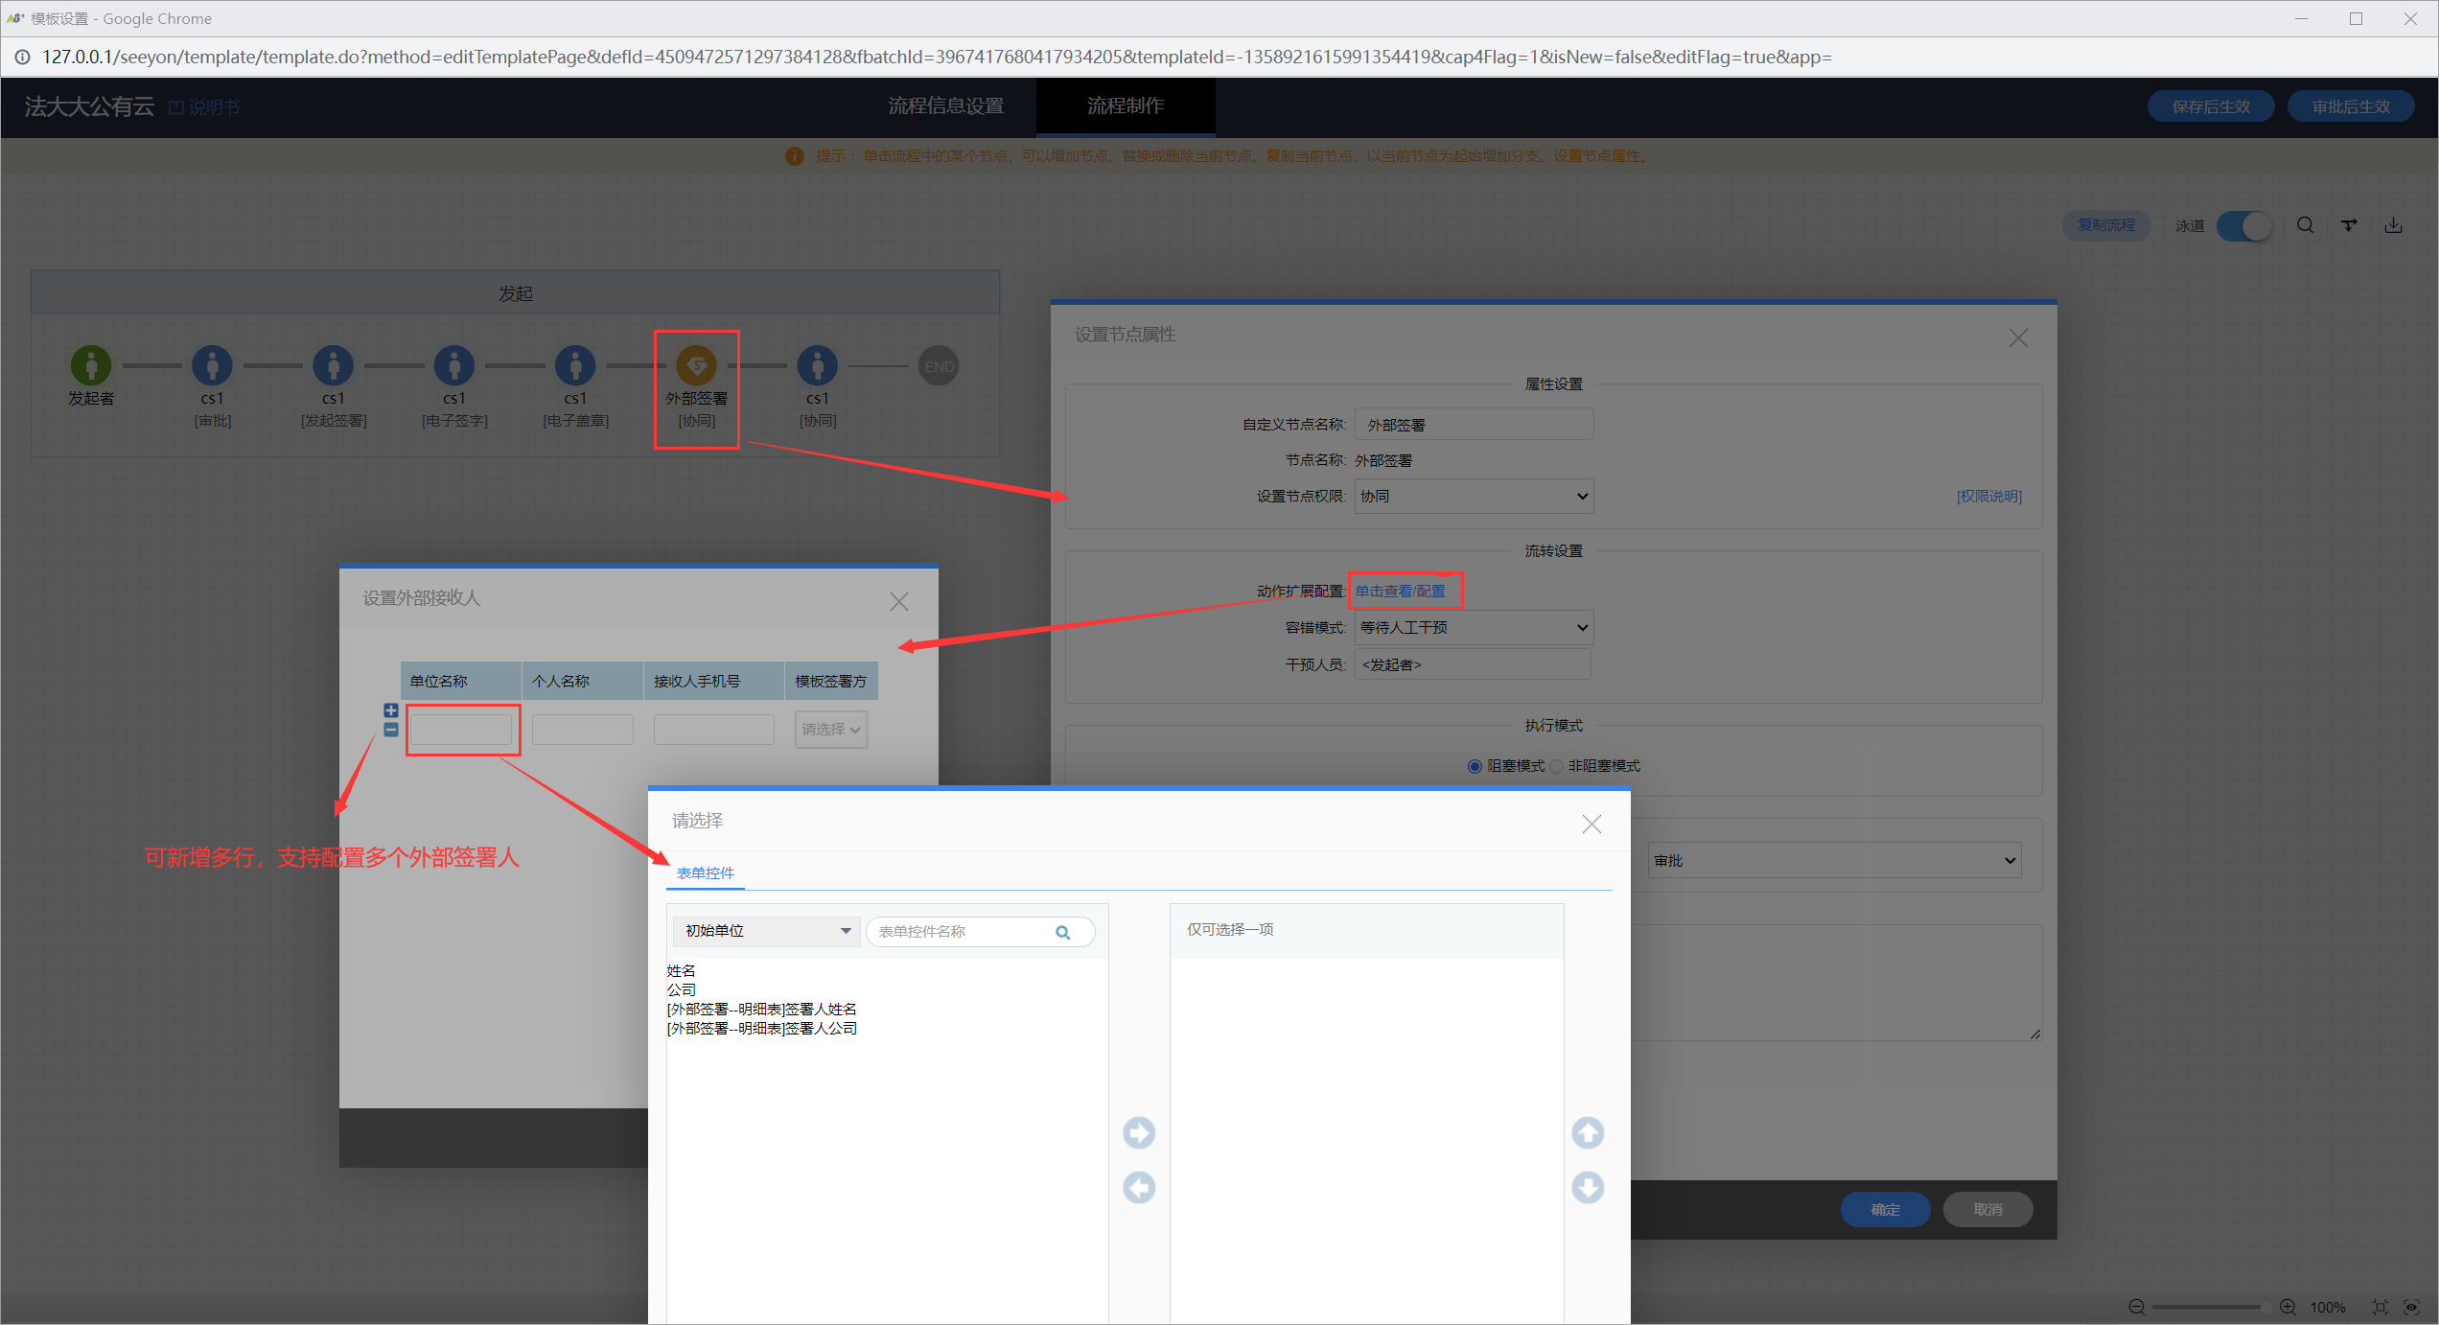The image size is (2439, 1325).
Task: Open the 设置节点权限 dropdown
Action: tap(1474, 496)
